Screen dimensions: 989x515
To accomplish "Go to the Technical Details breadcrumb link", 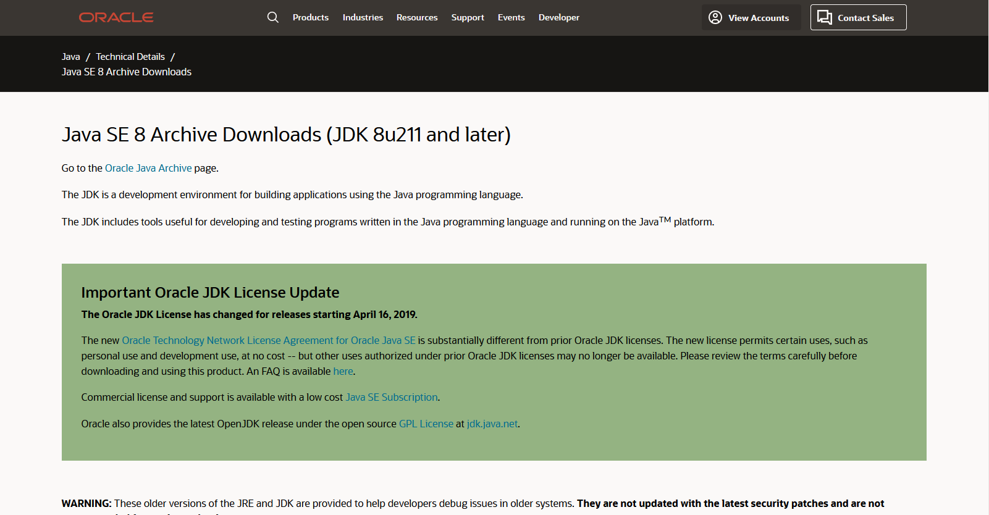I will click(x=130, y=57).
